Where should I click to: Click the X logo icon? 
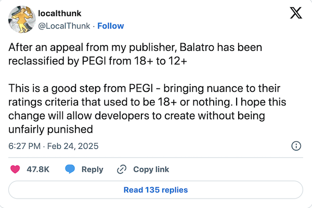pos(295,14)
